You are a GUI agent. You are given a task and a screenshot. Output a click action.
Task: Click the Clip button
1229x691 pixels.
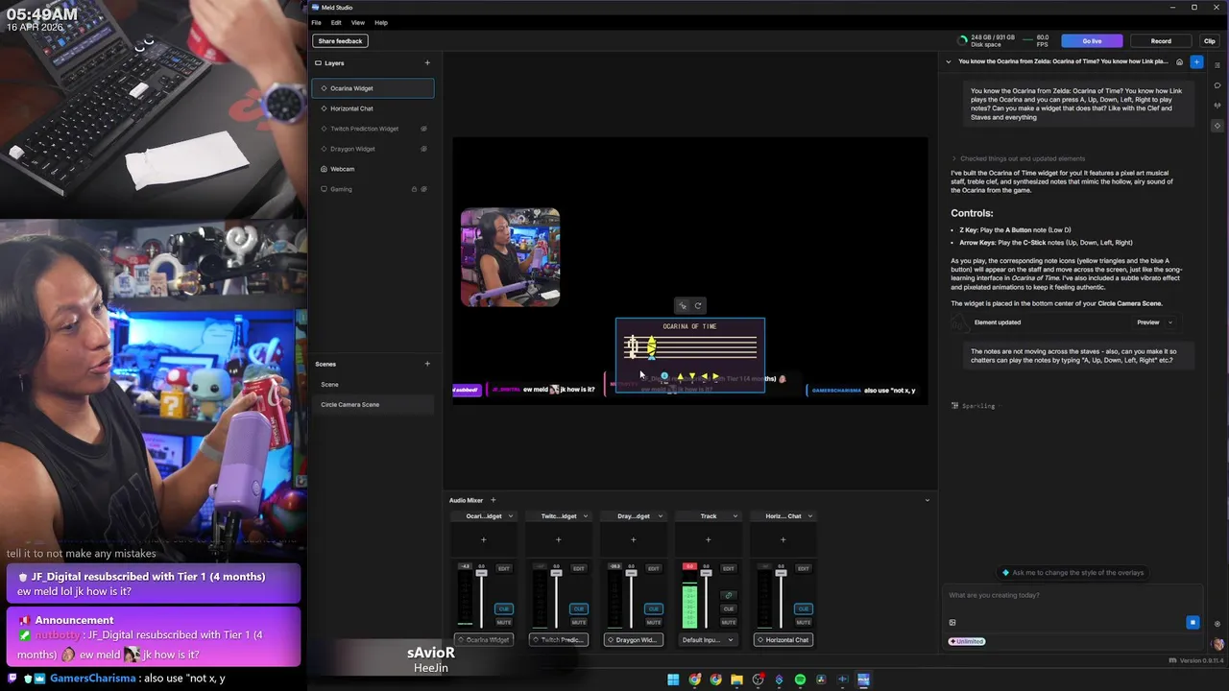coord(1210,41)
